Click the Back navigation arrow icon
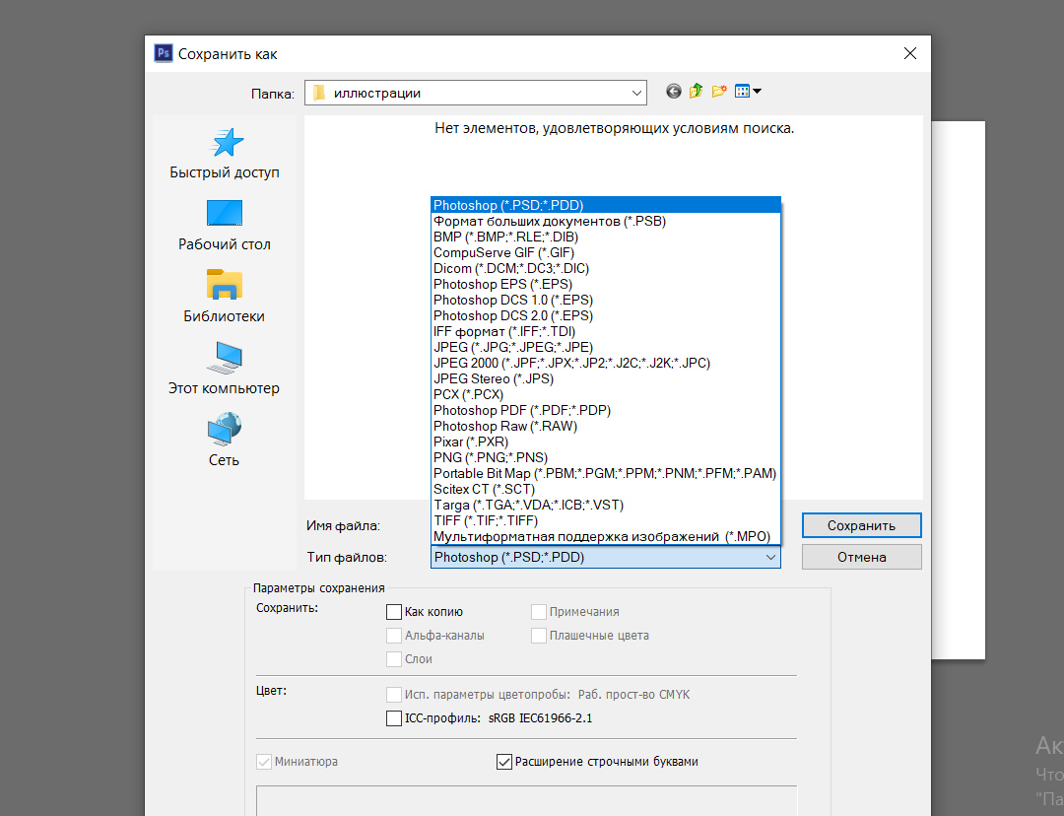Image resolution: width=1064 pixels, height=816 pixels. pyautogui.click(x=674, y=92)
